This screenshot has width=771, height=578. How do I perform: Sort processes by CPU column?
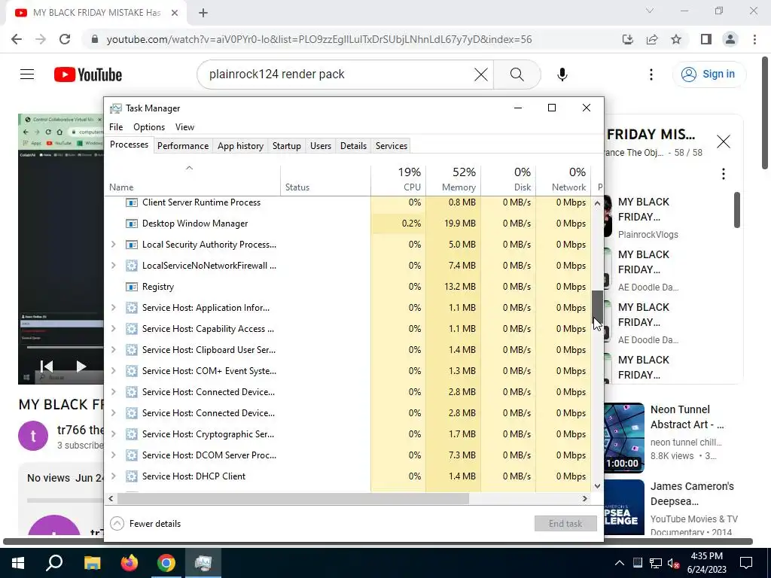coord(398,179)
